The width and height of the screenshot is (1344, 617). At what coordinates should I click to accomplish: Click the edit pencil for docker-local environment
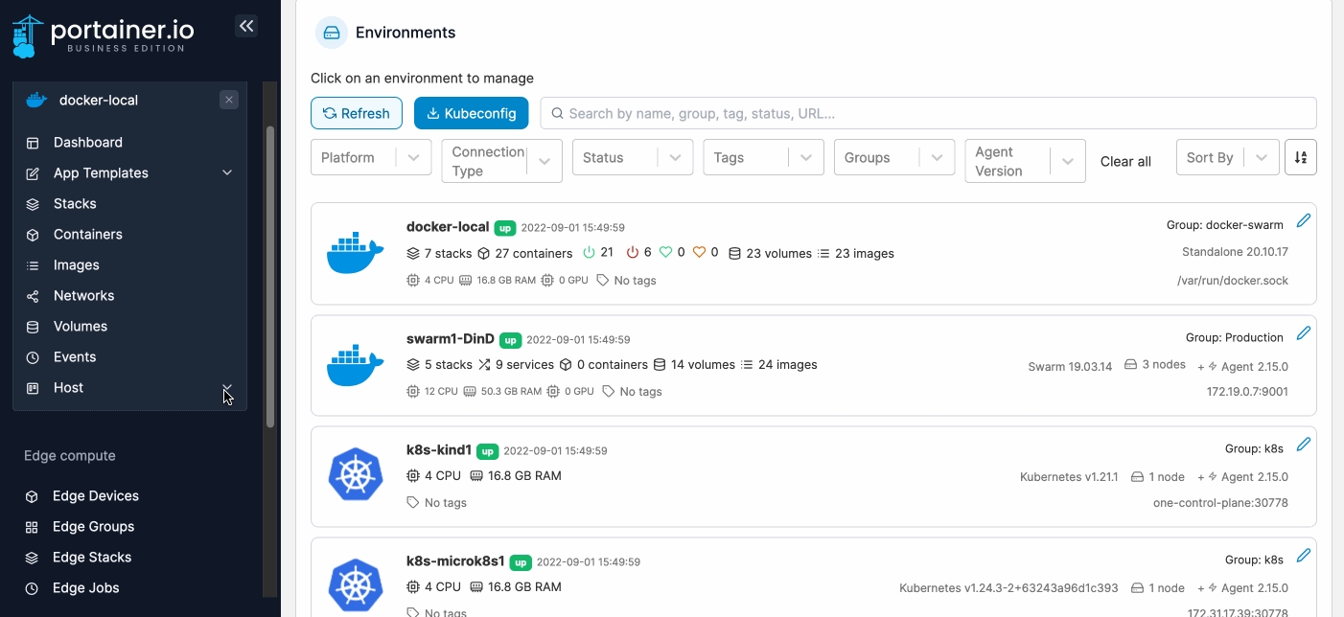click(x=1303, y=221)
